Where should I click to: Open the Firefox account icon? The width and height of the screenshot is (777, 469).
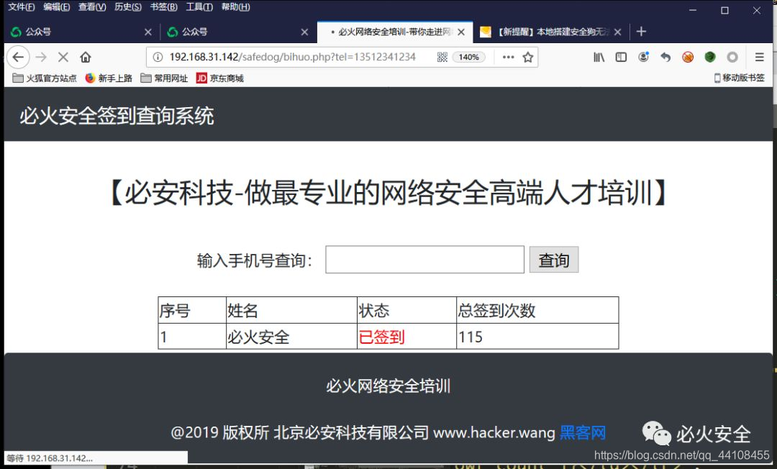tap(643, 57)
